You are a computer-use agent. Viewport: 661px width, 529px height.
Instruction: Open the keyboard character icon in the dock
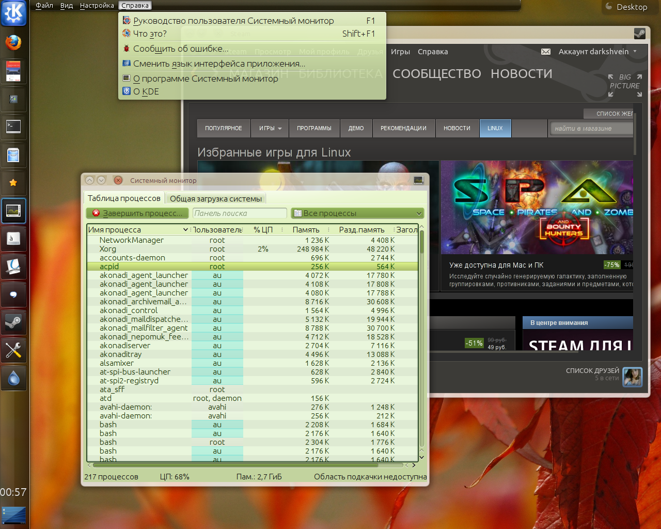point(13,239)
